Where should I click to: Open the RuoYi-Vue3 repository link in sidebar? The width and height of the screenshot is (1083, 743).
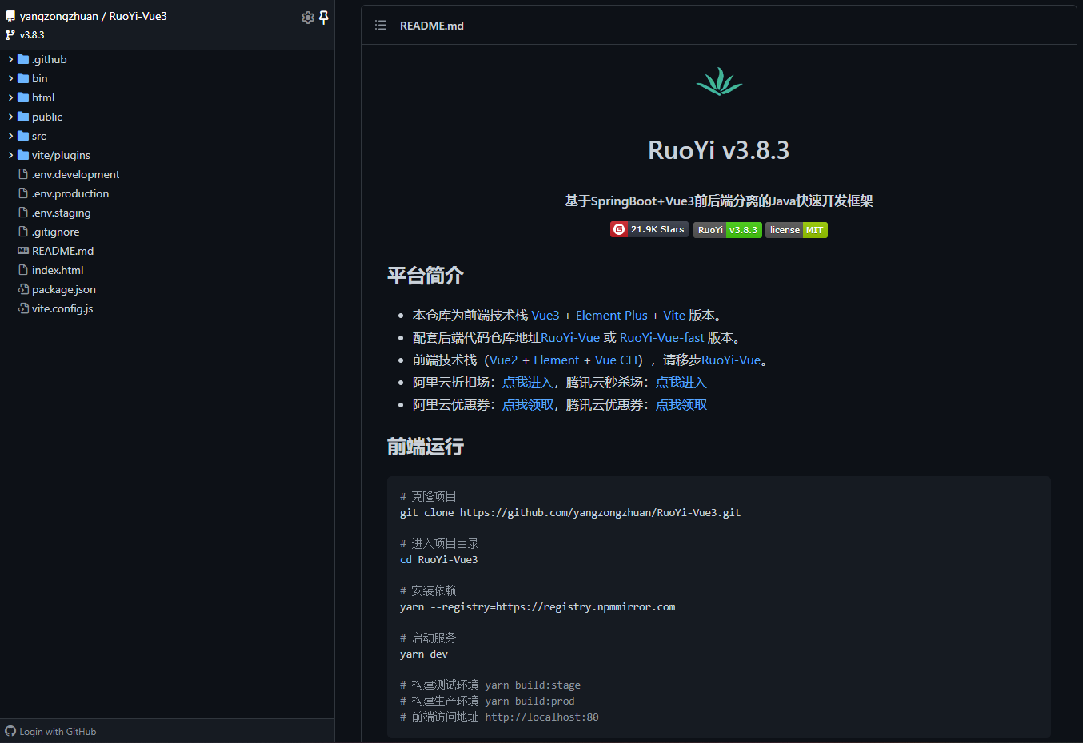pyautogui.click(x=138, y=16)
